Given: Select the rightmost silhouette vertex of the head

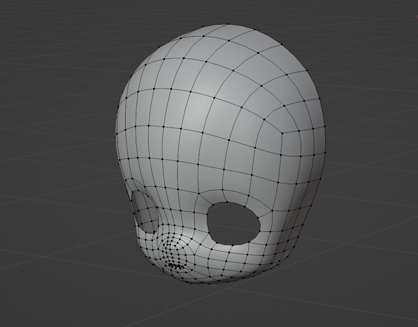Looking at the screenshot, I should (x=325, y=152).
